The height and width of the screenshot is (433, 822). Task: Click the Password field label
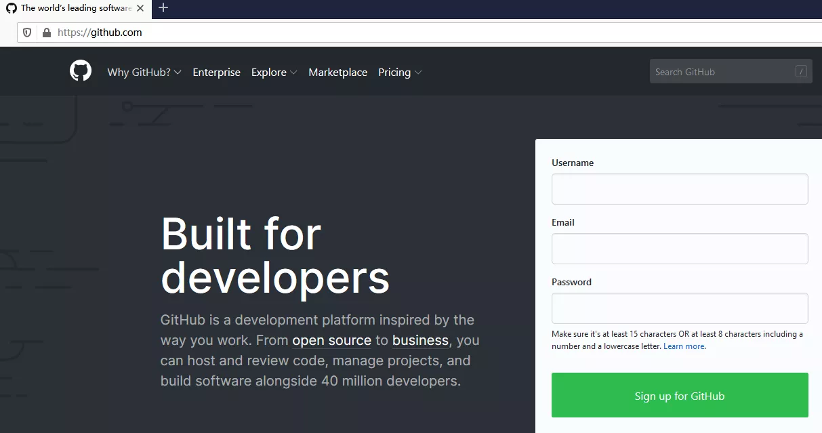click(x=571, y=282)
